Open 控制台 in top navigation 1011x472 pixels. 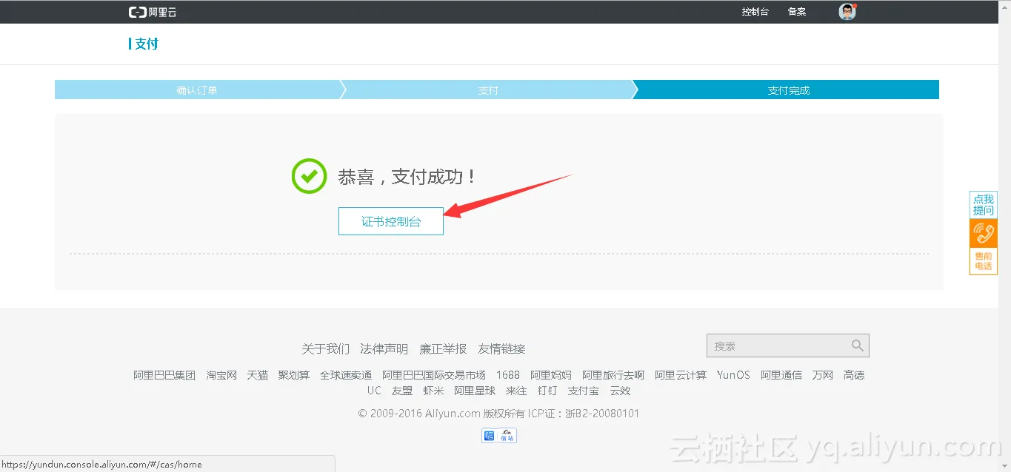pos(755,12)
